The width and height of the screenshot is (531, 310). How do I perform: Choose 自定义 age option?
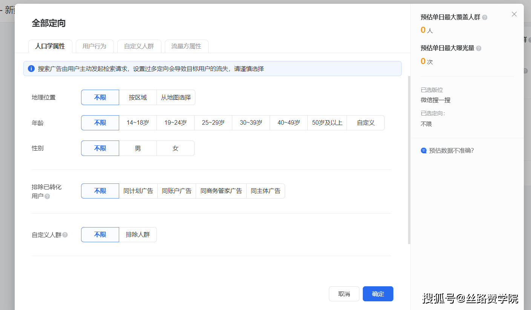365,123
